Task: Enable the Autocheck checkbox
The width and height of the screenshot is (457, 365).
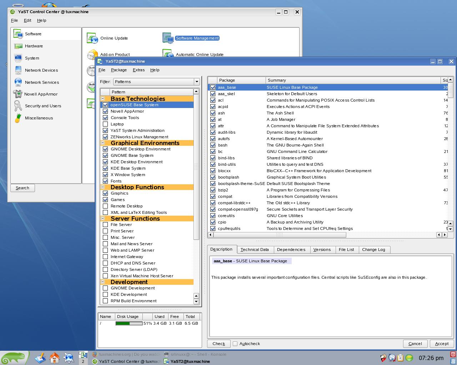Action: (x=235, y=344)
